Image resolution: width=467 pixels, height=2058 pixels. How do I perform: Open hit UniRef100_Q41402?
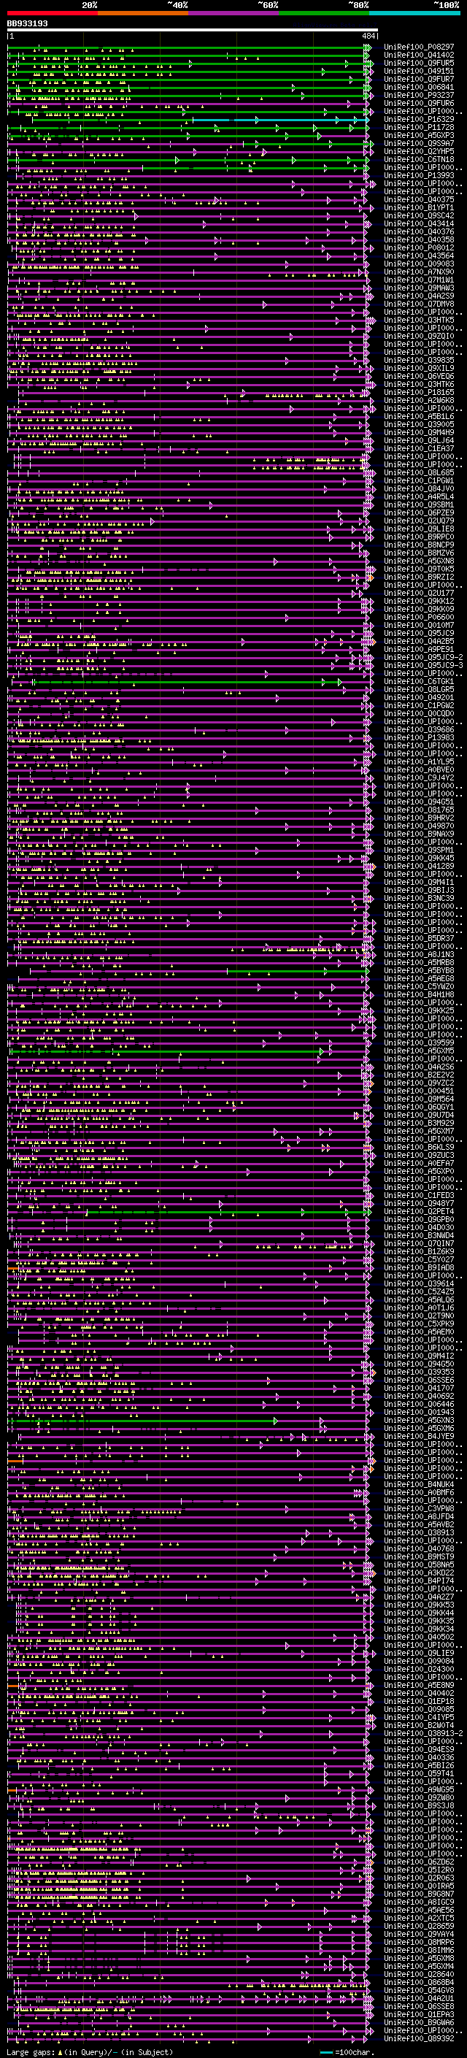click(419, 55)
